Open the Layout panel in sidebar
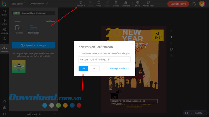The width and height of the screenshot is (209, 117). click(5, 22)
